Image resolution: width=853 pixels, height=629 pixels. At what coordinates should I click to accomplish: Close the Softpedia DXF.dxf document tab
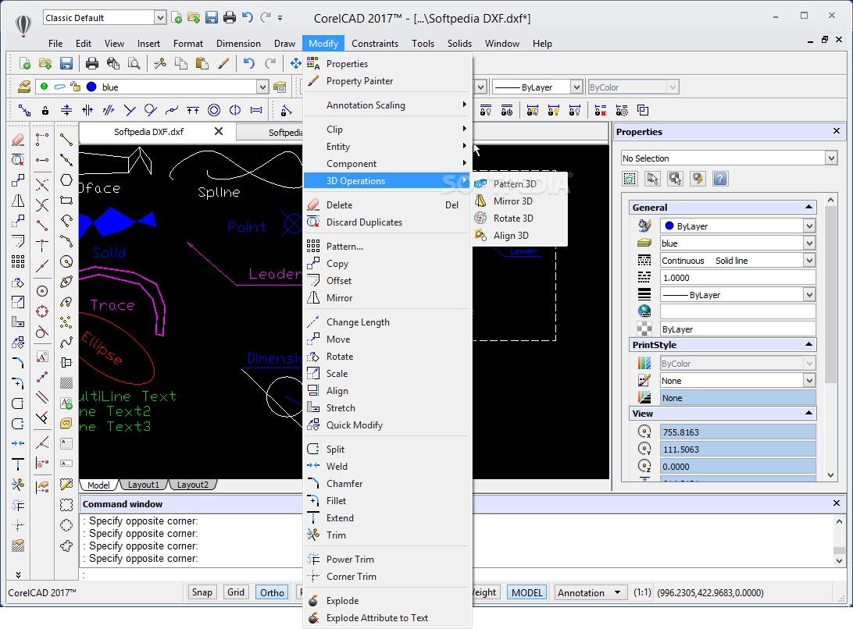[218, 131]
